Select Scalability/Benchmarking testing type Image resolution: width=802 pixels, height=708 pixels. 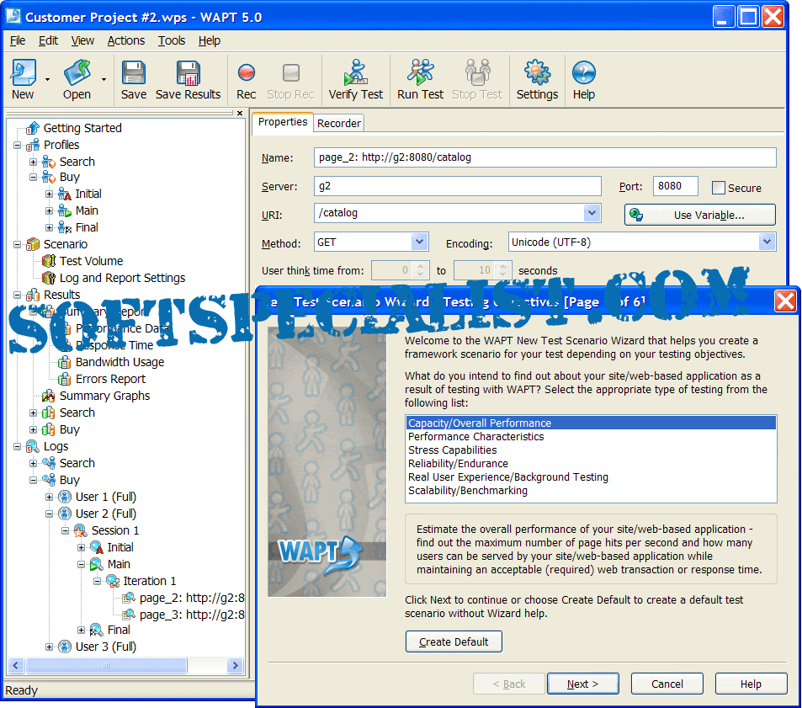[468, 491]
